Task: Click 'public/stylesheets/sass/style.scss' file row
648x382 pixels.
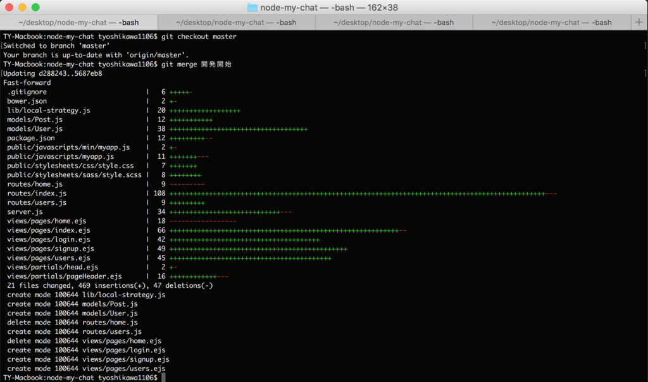Action: click(104, 175)
